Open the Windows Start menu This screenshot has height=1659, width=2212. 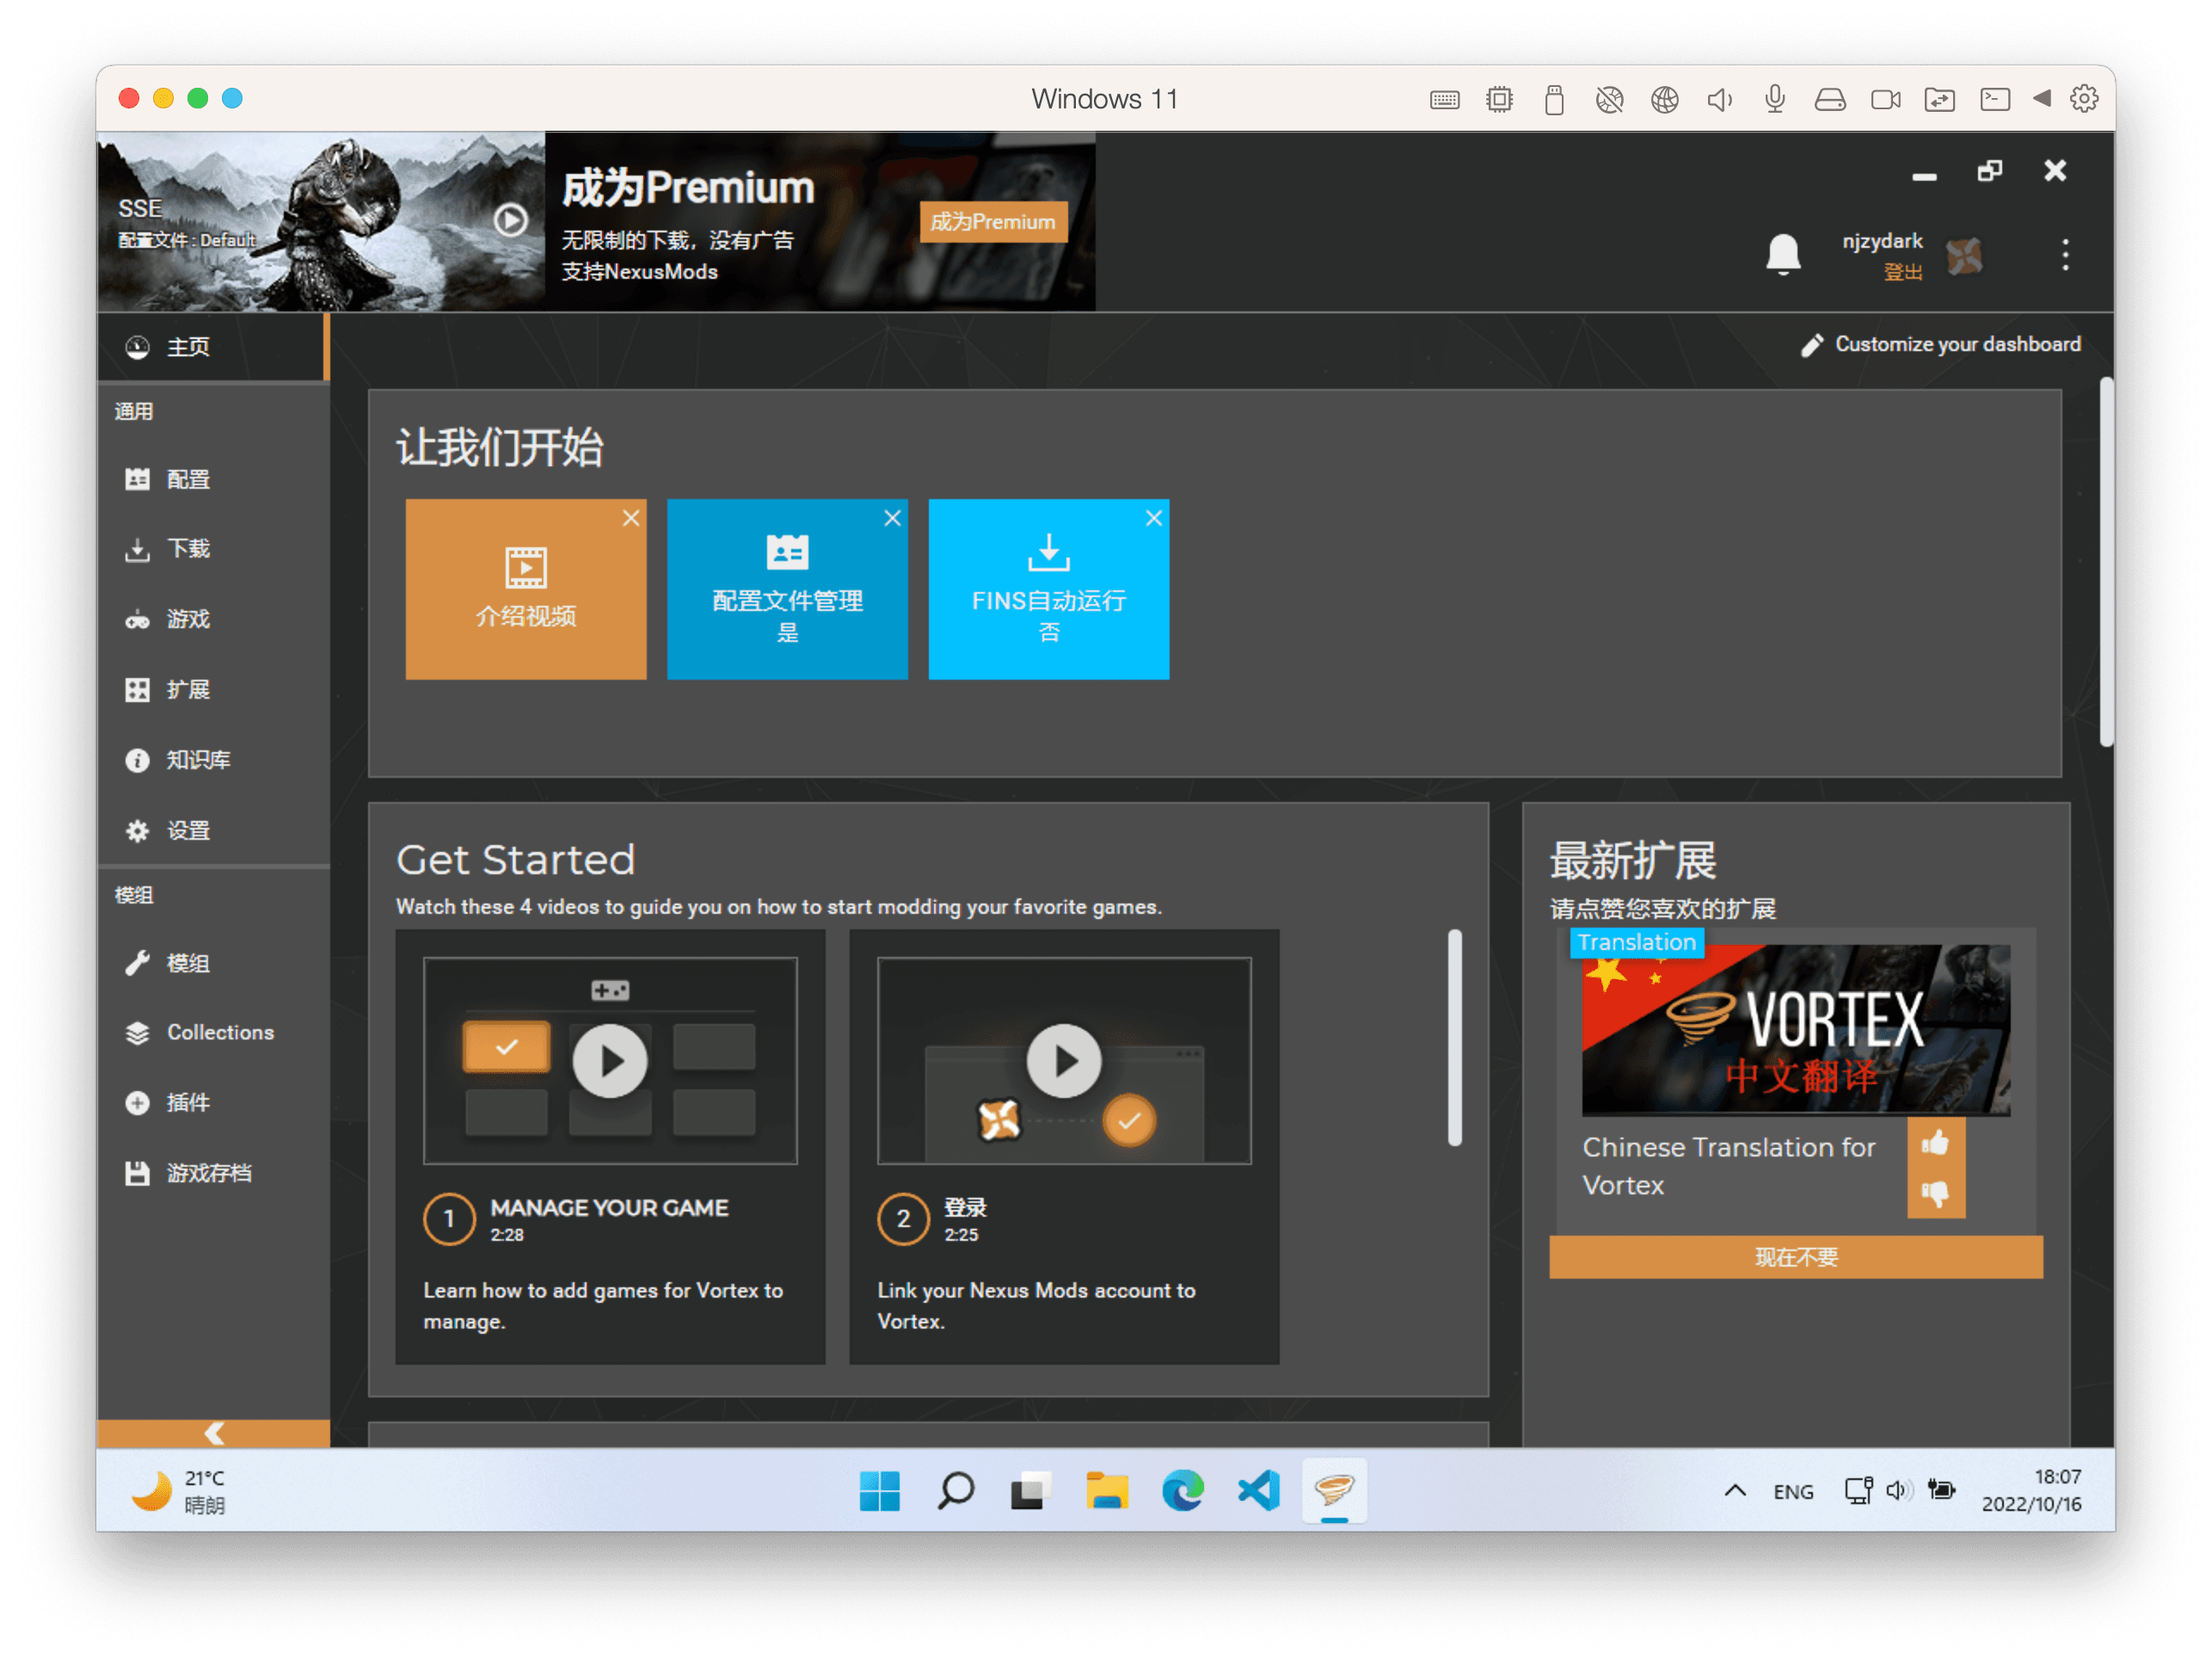879,1489
